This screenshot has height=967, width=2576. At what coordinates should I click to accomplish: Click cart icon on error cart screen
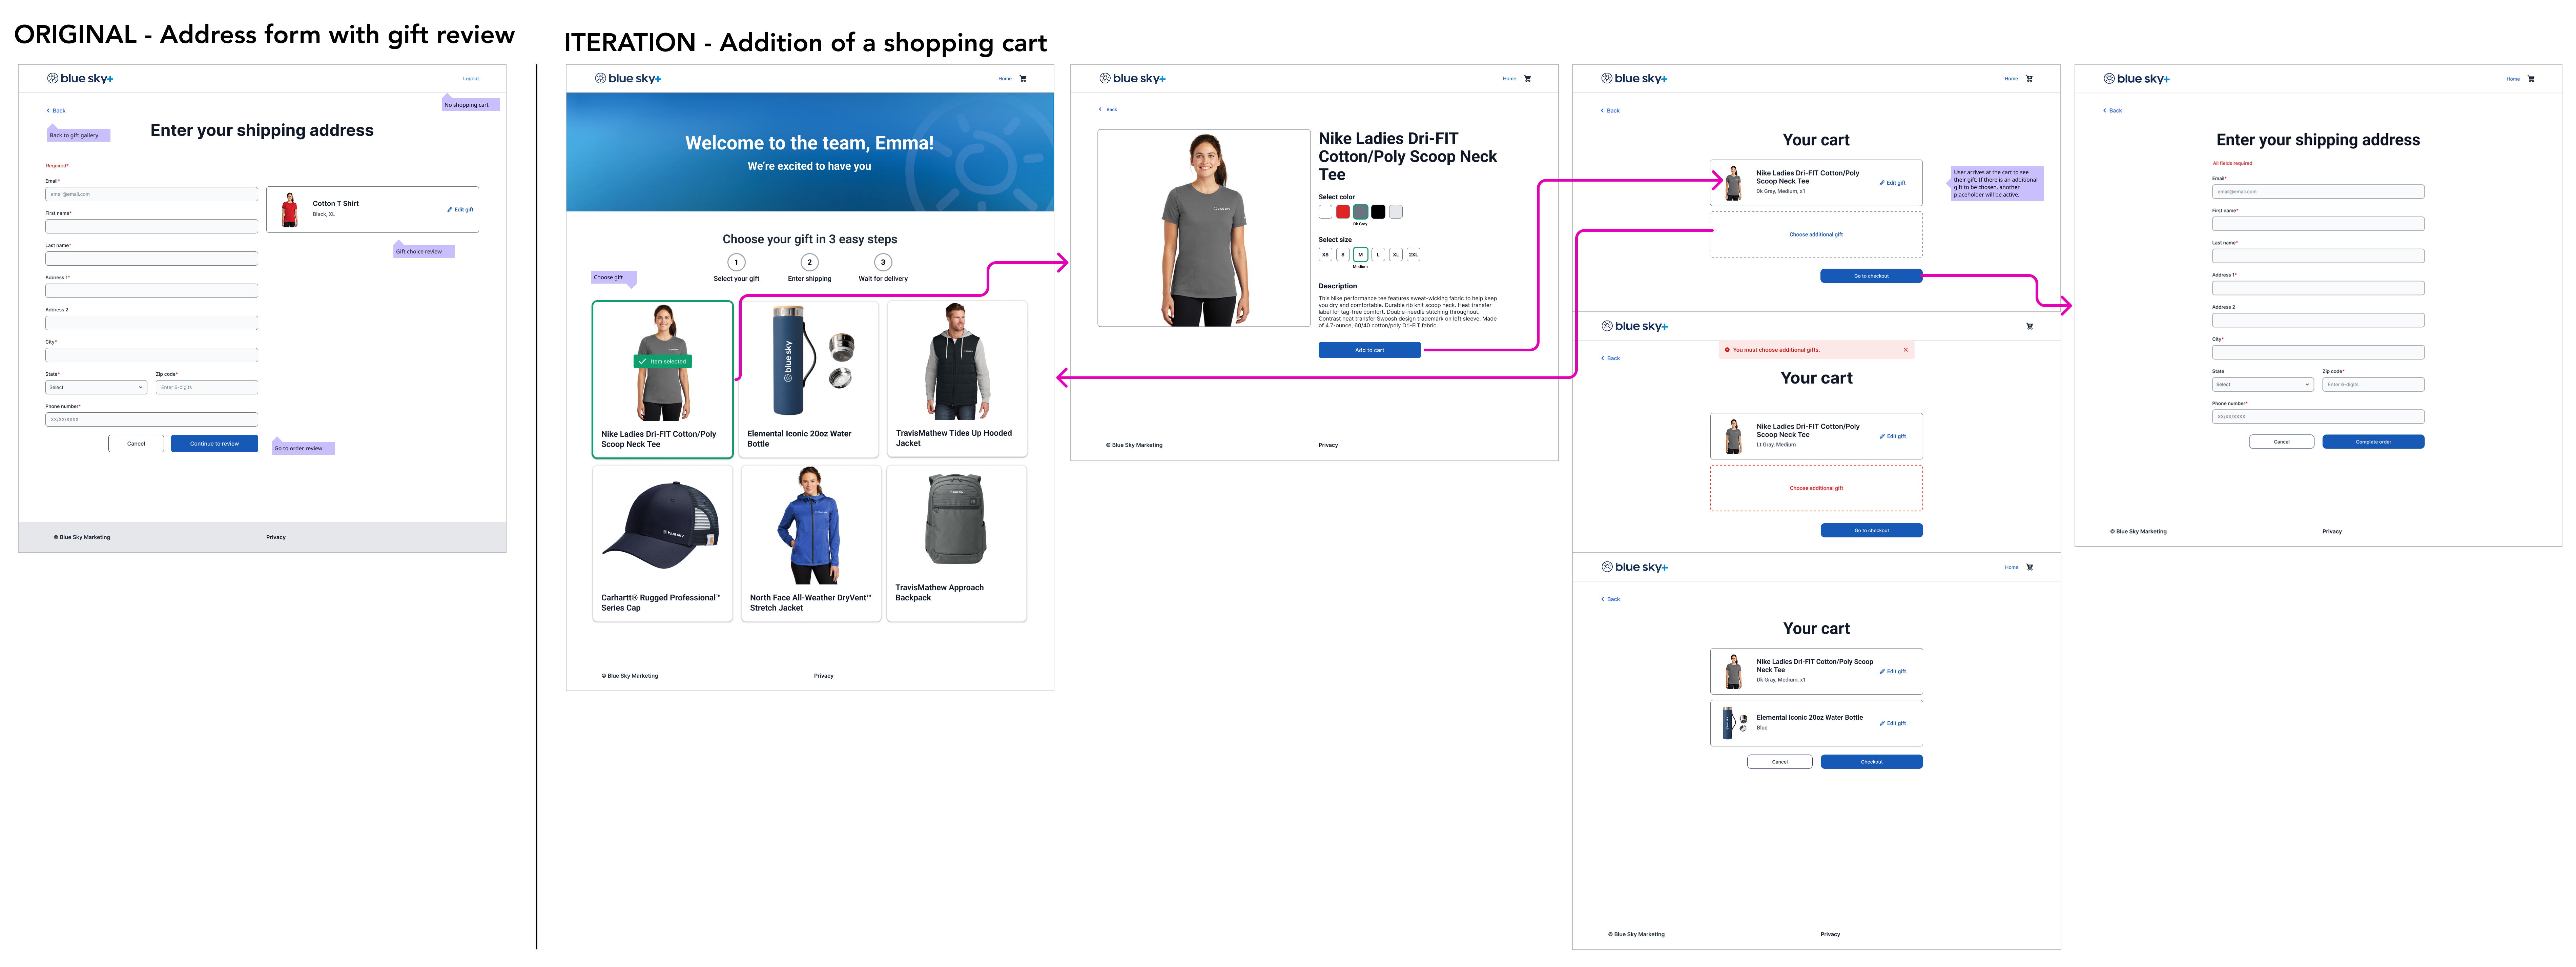pos(2029,326)
